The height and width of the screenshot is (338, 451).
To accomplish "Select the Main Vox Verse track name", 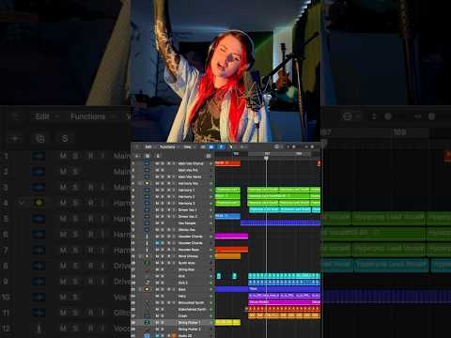I will click(190, 177).
